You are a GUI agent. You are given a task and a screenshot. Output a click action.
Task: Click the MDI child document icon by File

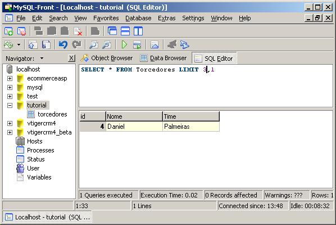click(8, 18)
